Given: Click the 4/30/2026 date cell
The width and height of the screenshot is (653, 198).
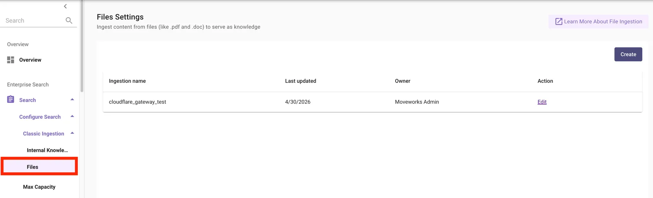Looking at the screenshot, I should [298, 102].
